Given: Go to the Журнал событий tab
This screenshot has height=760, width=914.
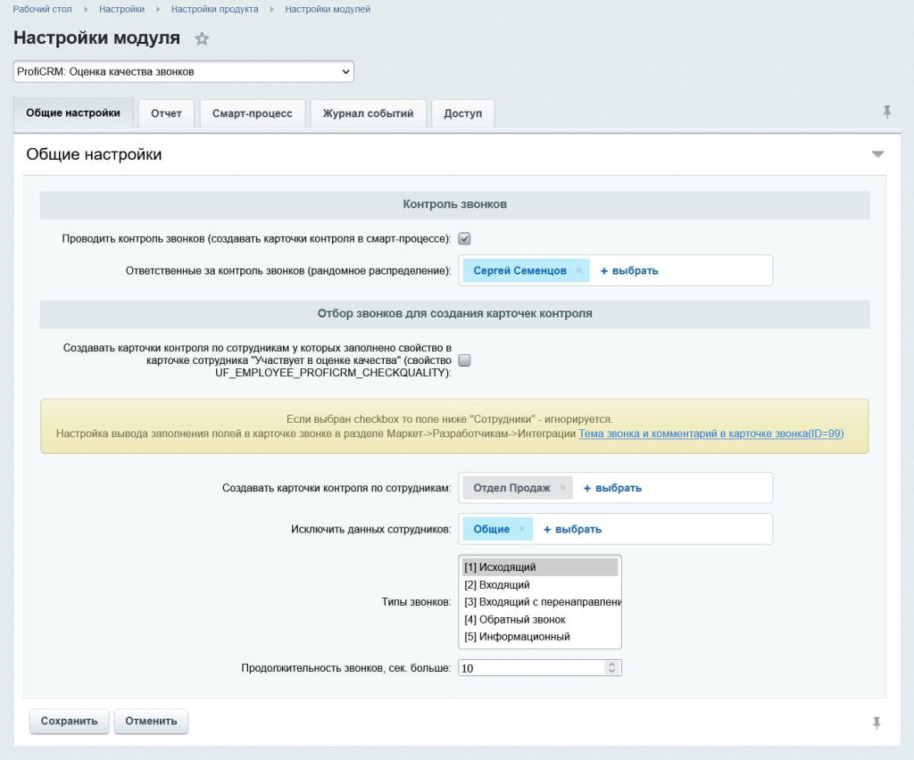Looking at the screenshot, I should [368, 113].
